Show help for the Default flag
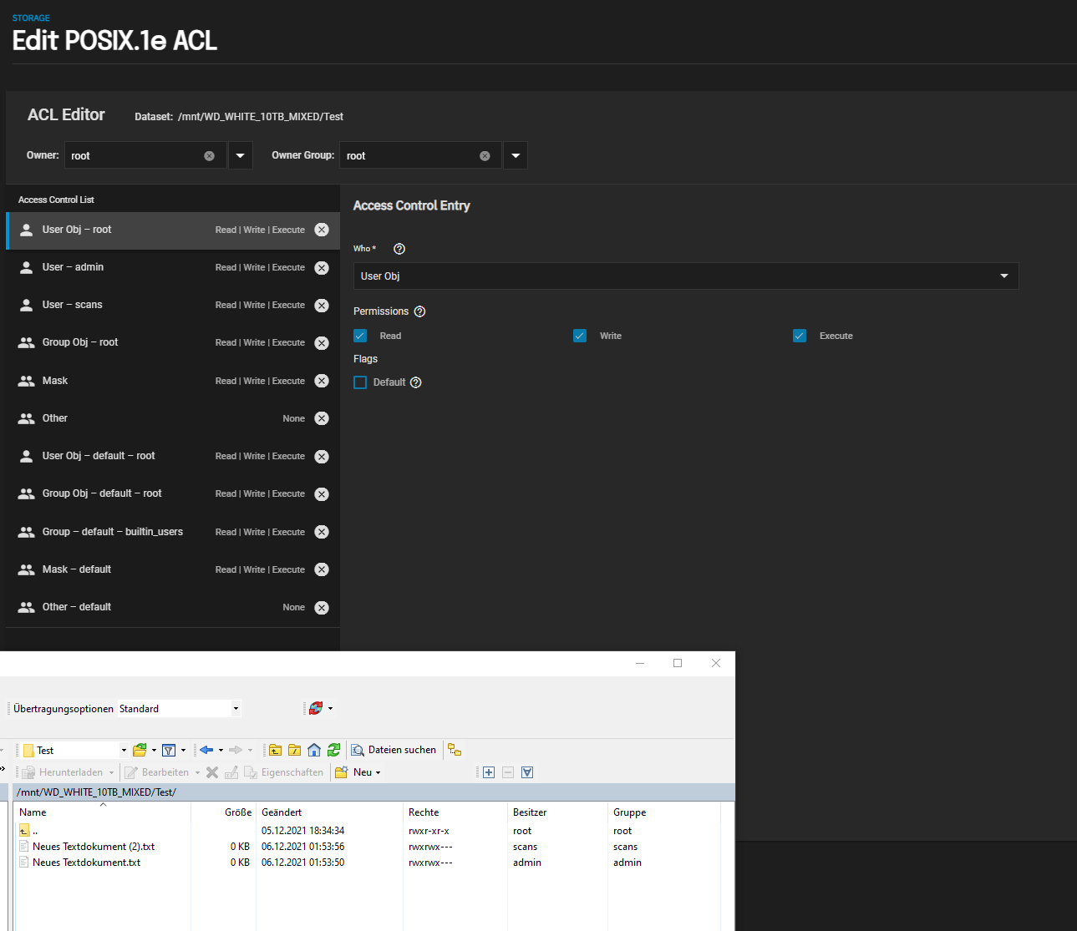 tap(416, 382)
